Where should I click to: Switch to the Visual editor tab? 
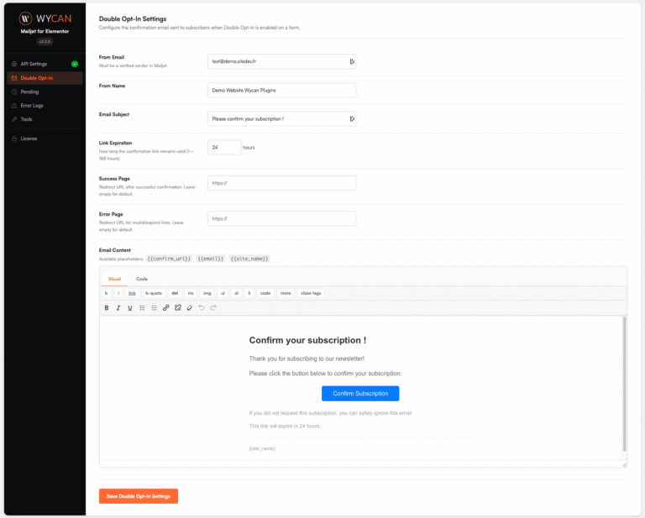coord(114,279)
